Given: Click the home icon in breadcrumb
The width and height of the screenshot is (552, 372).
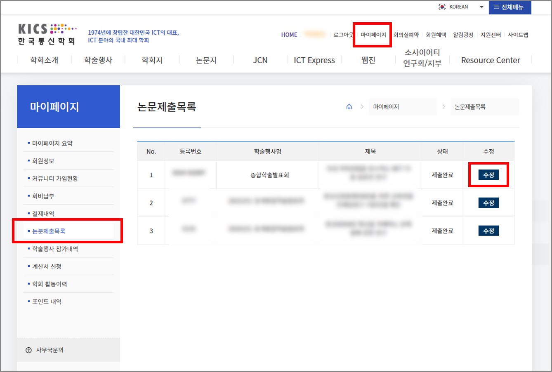Looking at the screenshot, I should [x=349, y=107].
